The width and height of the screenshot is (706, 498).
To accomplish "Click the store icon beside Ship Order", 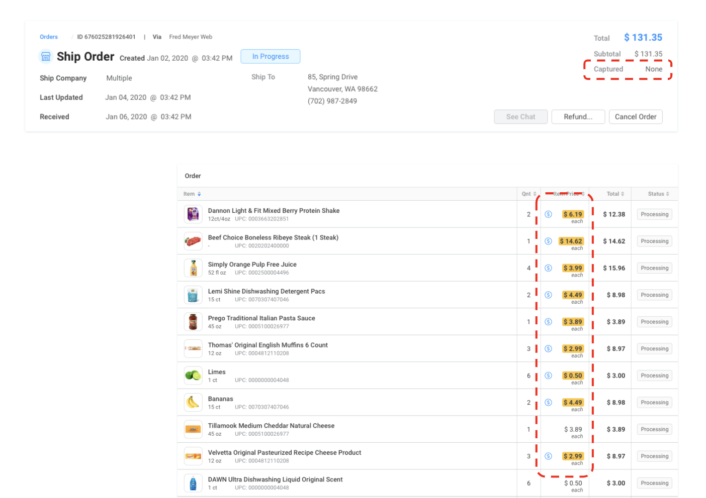I will click(x=46, y=57).
